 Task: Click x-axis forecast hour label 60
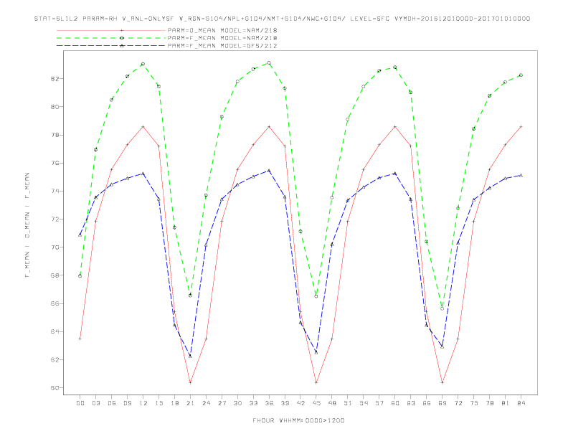395,403
